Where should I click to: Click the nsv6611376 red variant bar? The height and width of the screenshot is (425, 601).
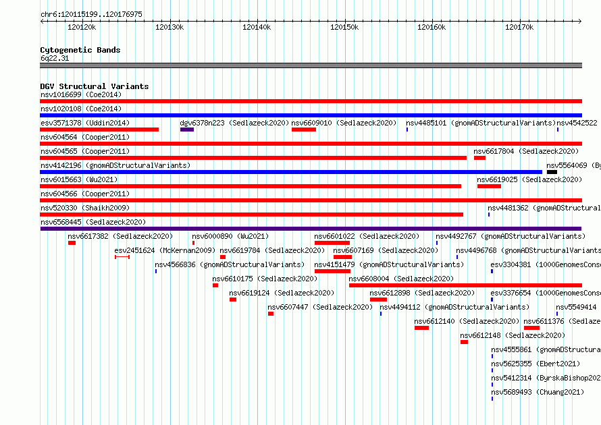click(531, 328)
